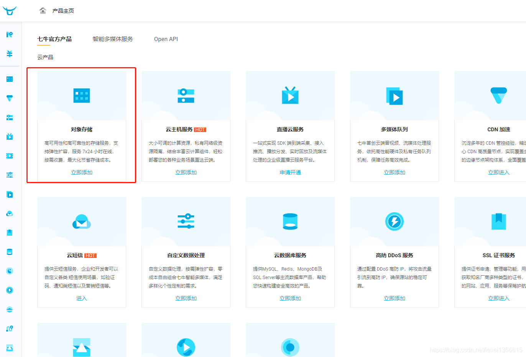Open the cloud host server icon in the sidebar
The width and height of the screenshot is (526, 357).
click(x=10, y=117)
